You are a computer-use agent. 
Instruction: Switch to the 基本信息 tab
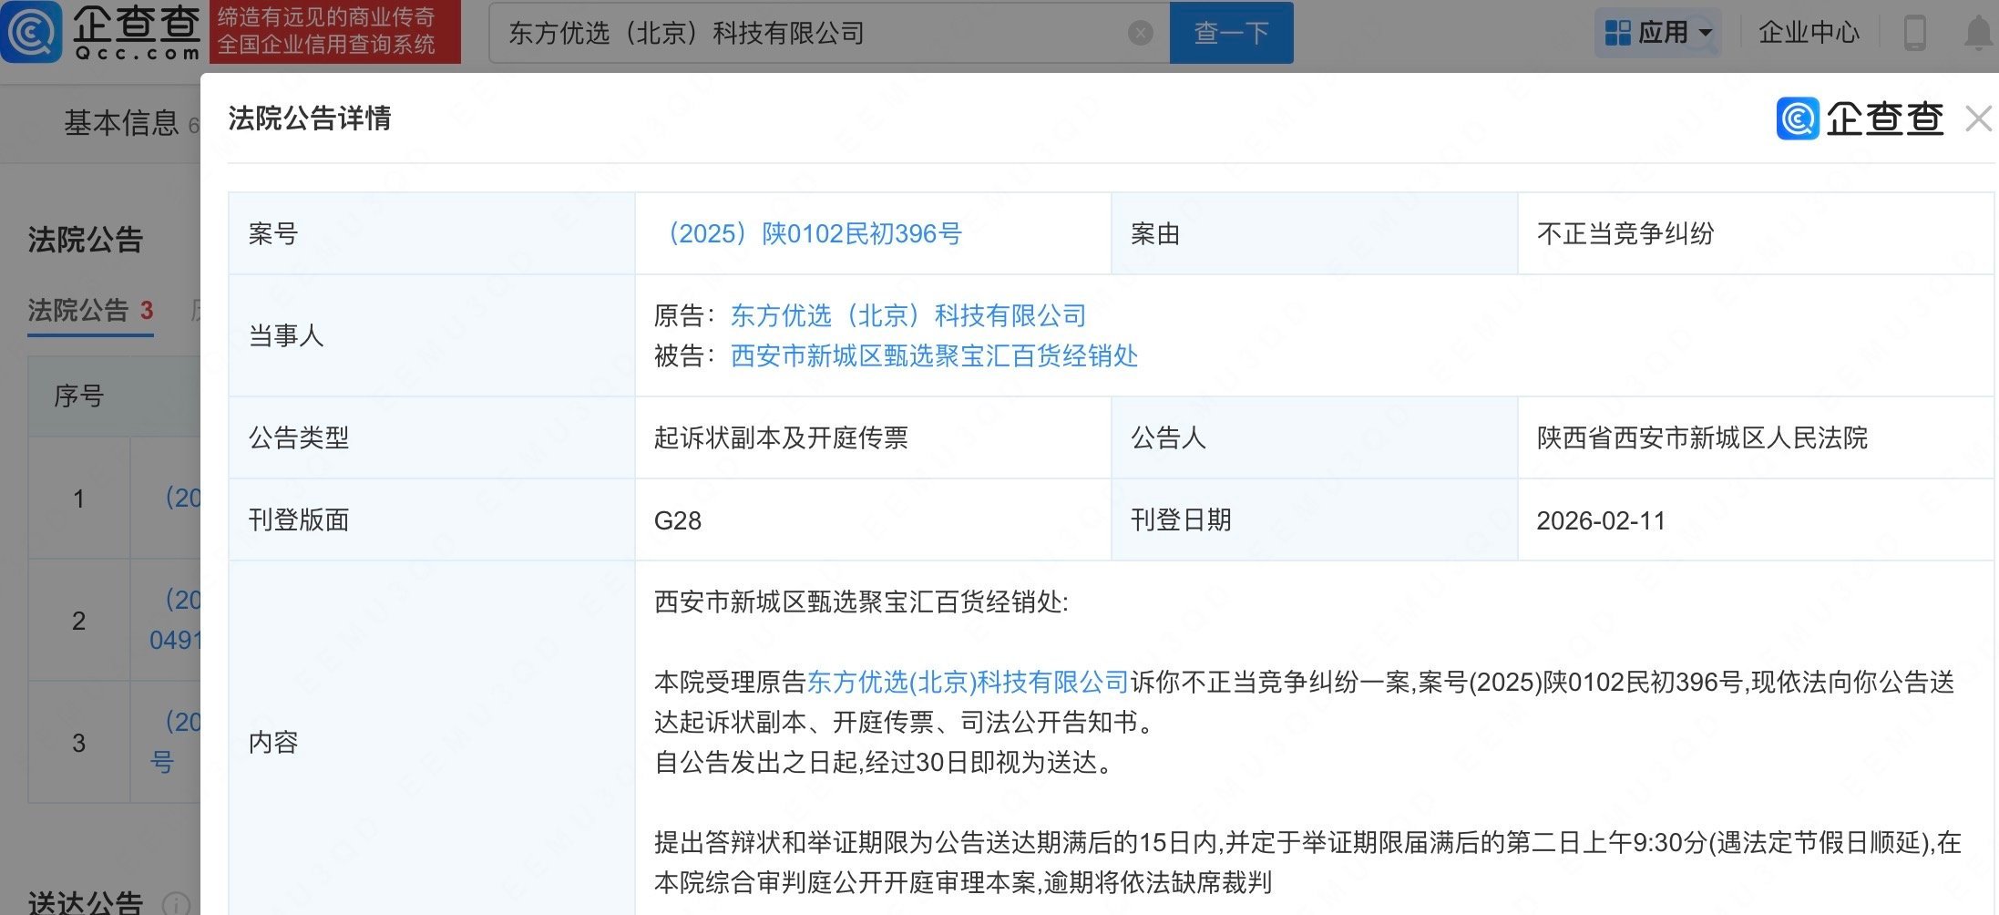pyautogui.click(x=121, y=123)
